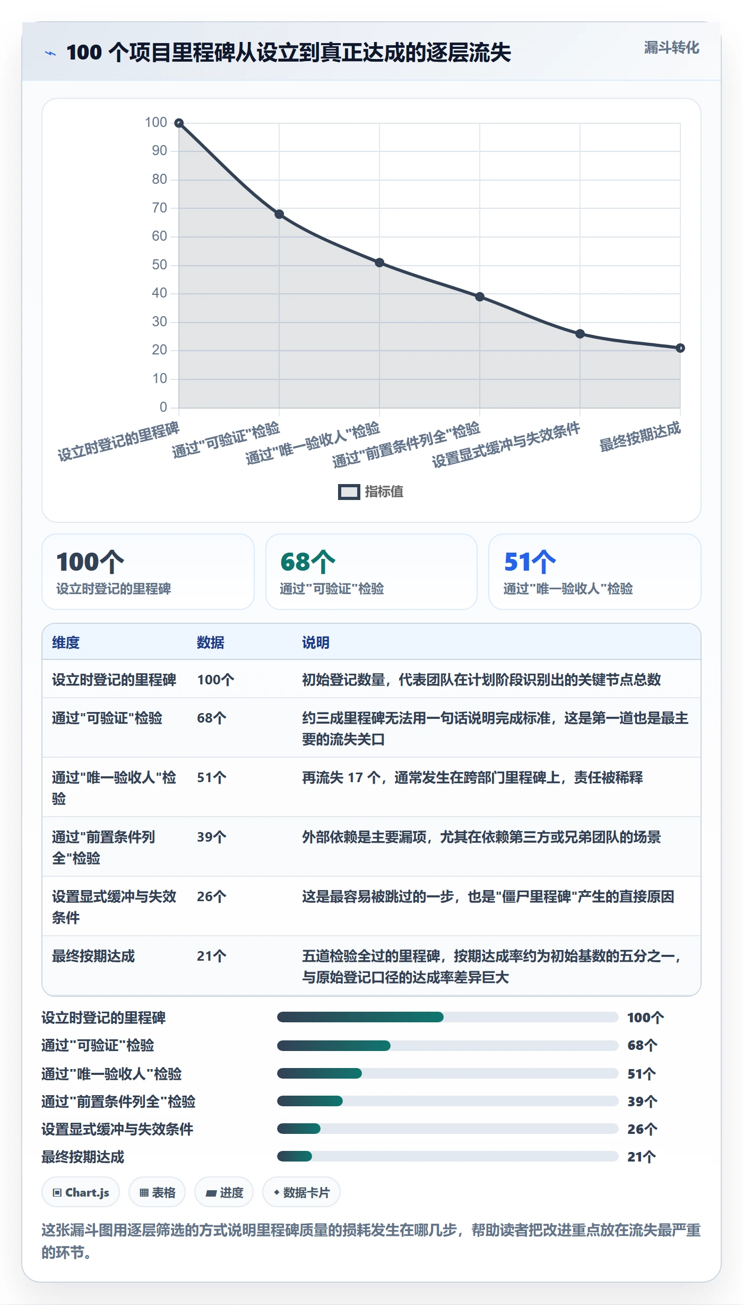The image size is (743, 1305).
Task: Select table cell 39个
Action: click(212, 837)
